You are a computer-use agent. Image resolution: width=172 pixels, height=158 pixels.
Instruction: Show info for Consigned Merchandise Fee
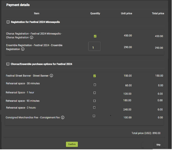tap(63, 118)
